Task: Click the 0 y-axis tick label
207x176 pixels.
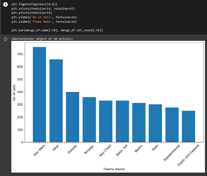Action: tap(22, 142)
